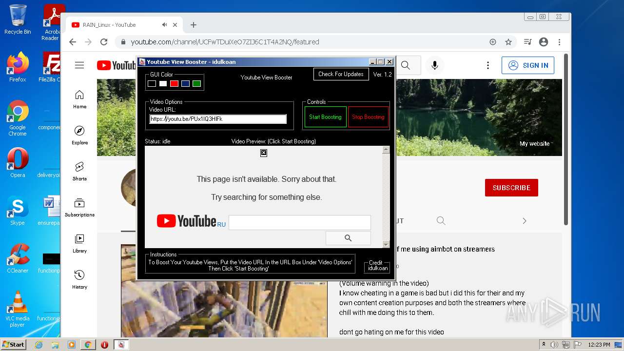Click Chrome page vertical scrollbar
The height and width of the screenshot is (351, 624).
pyautogui.click(x=566, y=139)
